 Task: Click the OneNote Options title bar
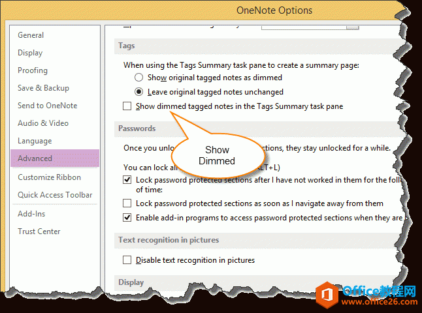274,10
